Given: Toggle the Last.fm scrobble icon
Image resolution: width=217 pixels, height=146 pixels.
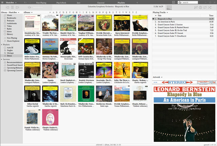Looking at the screenshot, I should (200, 7).
